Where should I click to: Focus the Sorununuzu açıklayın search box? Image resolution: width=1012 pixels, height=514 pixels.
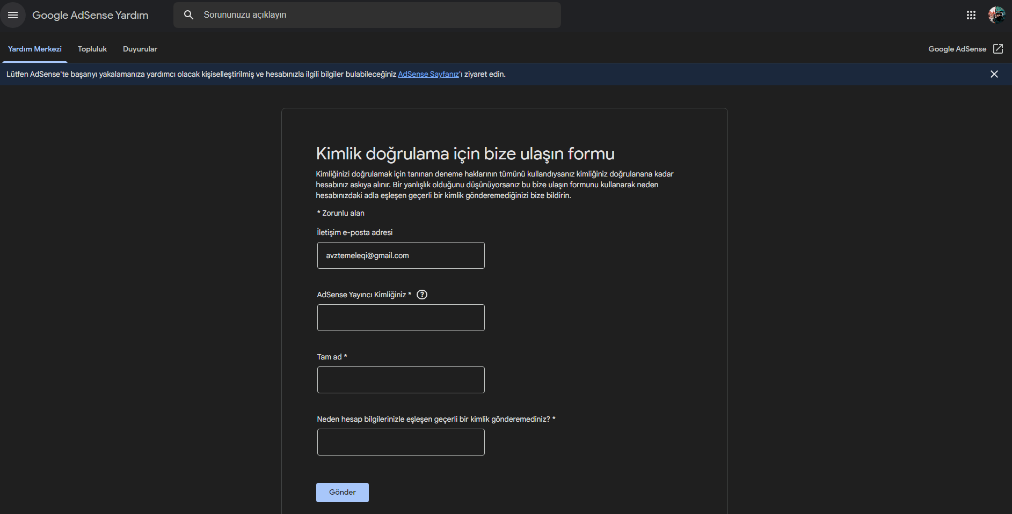point(376,15)
